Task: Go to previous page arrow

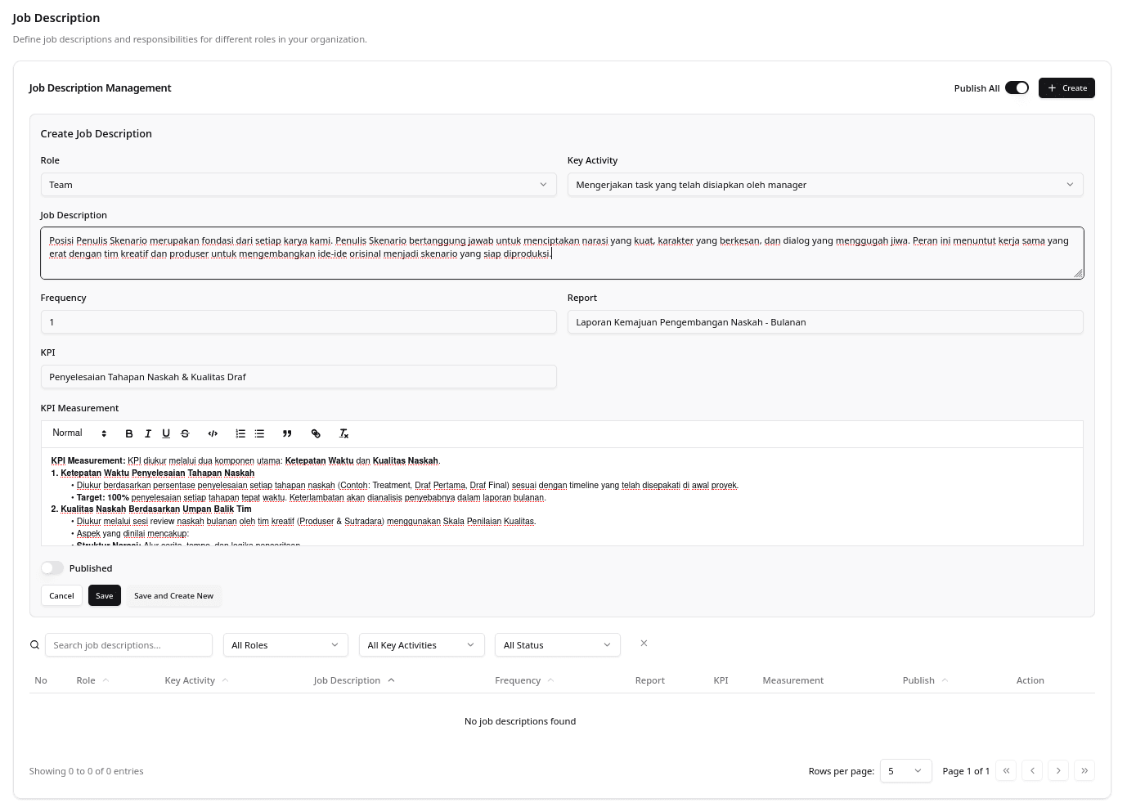Action: tap(1032, 770)
